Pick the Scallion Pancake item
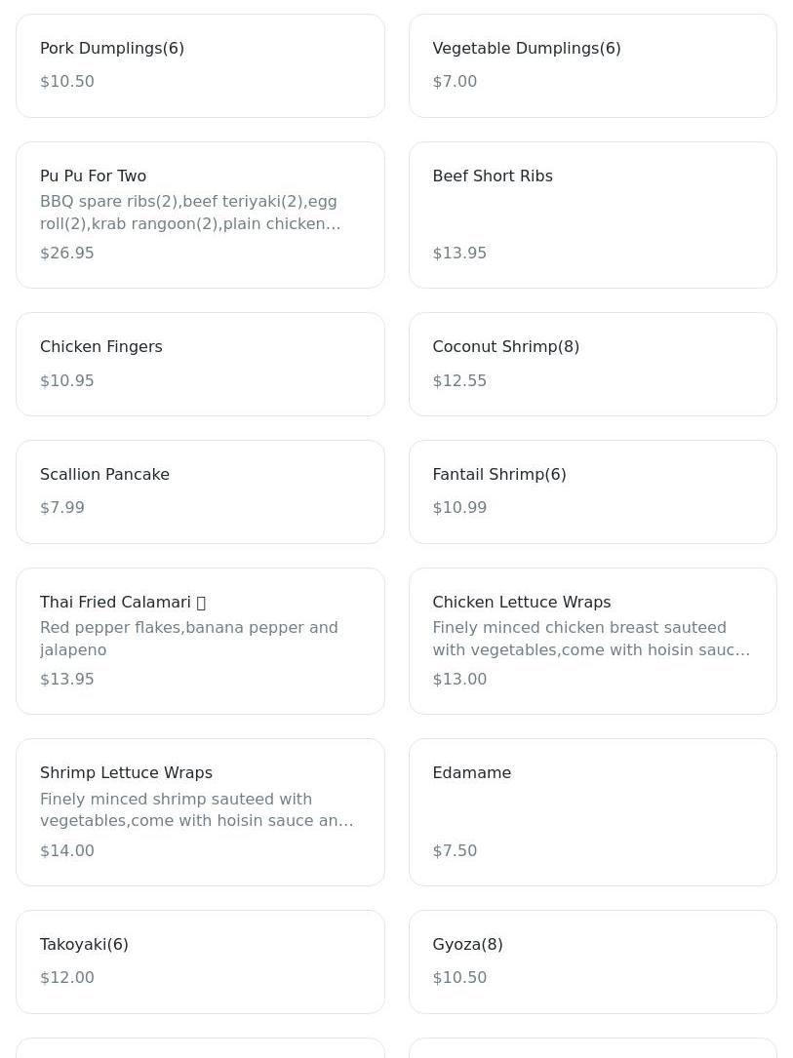This screenshot has height=1058, width=793. point(200,491)
